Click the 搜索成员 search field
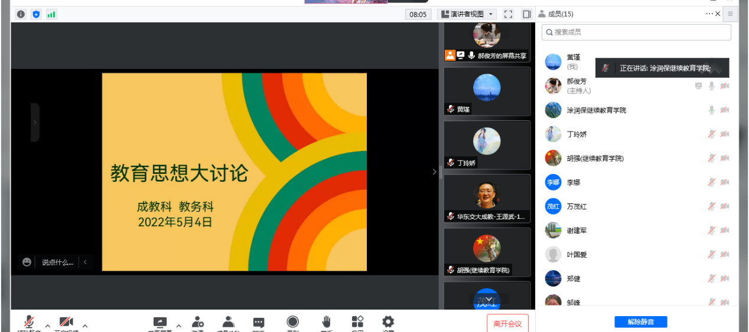Screen dimensions: 749x332 coord(636,32)
